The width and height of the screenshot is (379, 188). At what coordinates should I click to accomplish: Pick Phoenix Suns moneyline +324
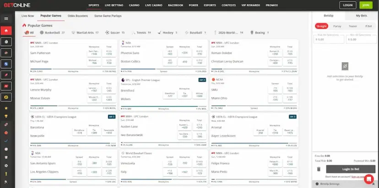pyautogui.click(x=184, y=53)
